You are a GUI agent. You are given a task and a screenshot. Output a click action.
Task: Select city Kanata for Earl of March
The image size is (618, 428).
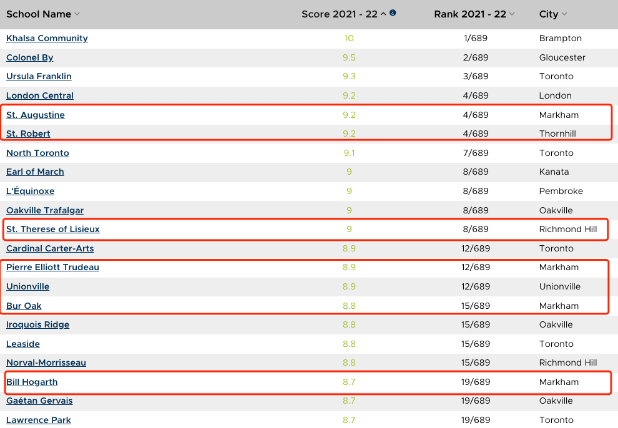pyautogui.click(x=554, y=172)
